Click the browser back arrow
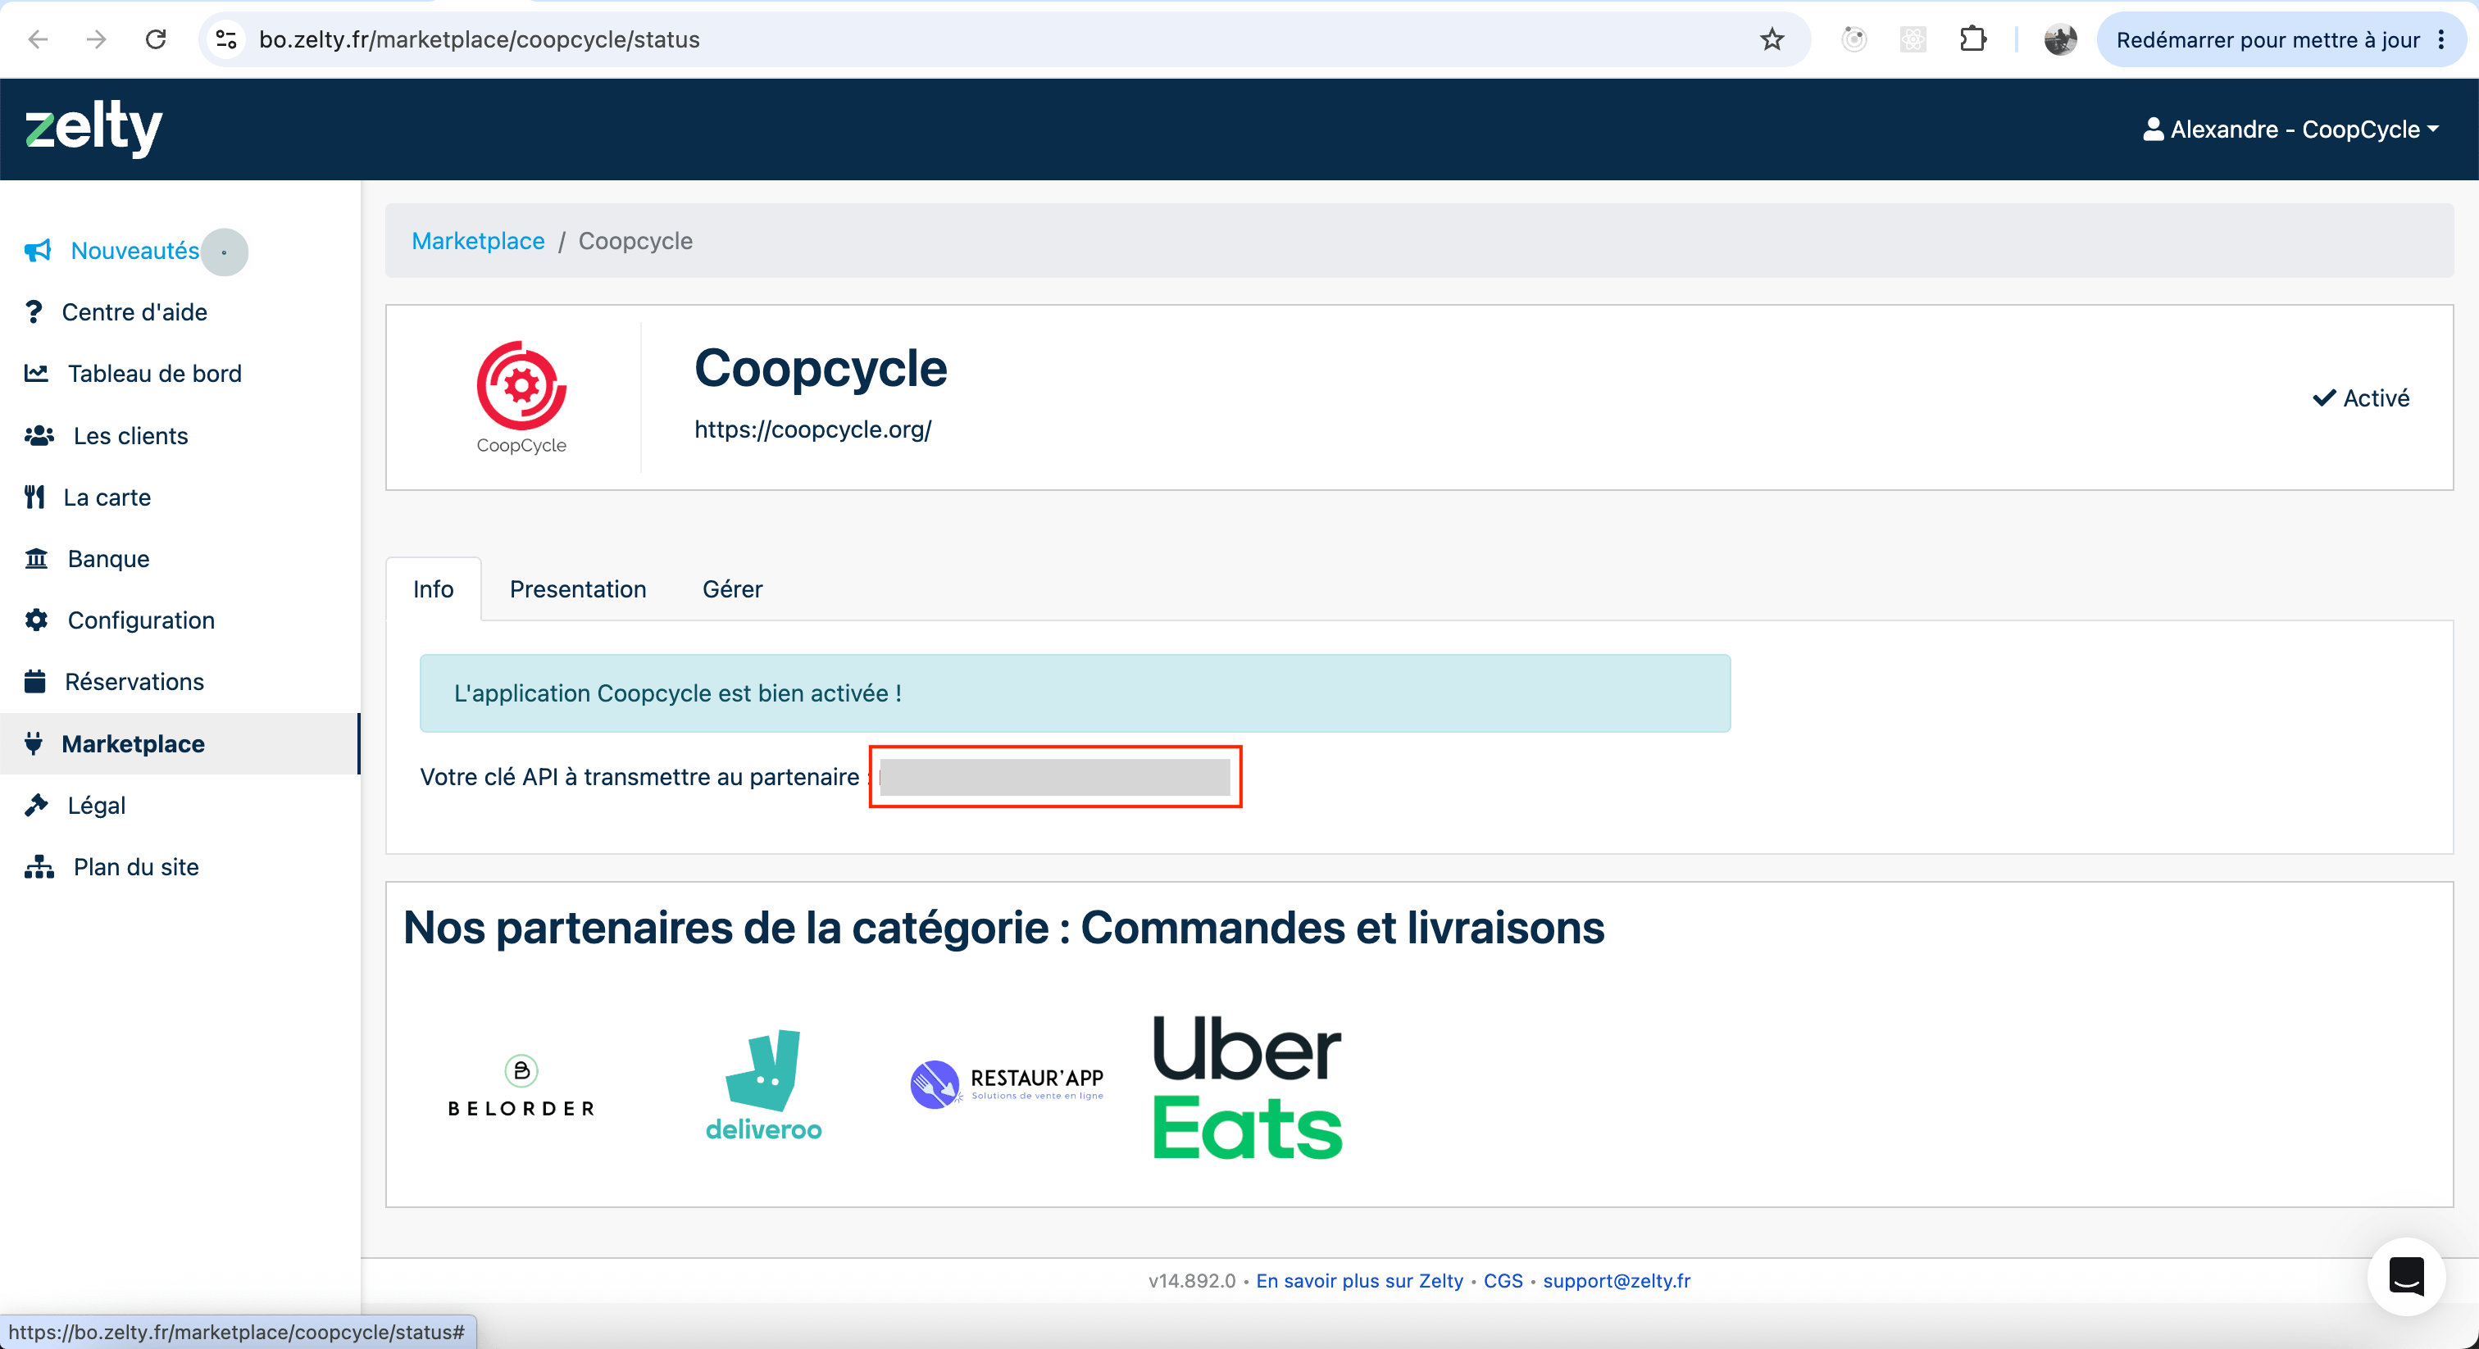 pyautogui.click(x=39, y=39)
